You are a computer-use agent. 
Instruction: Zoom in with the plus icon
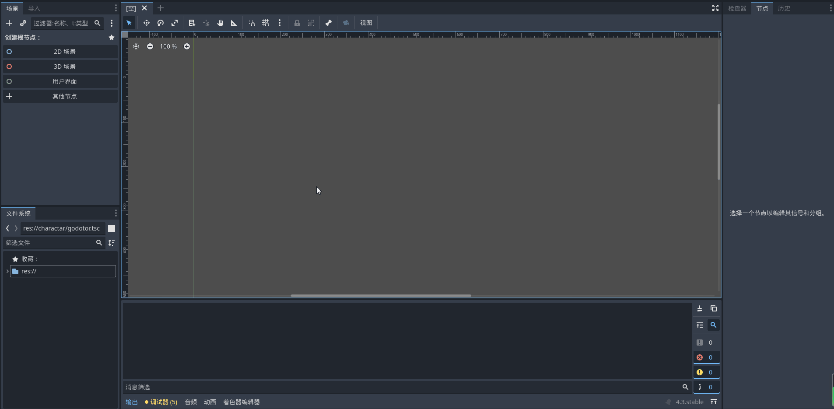point(187,46)
